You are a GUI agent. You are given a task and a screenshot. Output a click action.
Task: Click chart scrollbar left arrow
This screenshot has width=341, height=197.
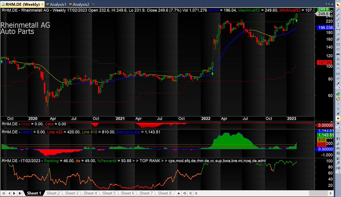click(196, 193)
